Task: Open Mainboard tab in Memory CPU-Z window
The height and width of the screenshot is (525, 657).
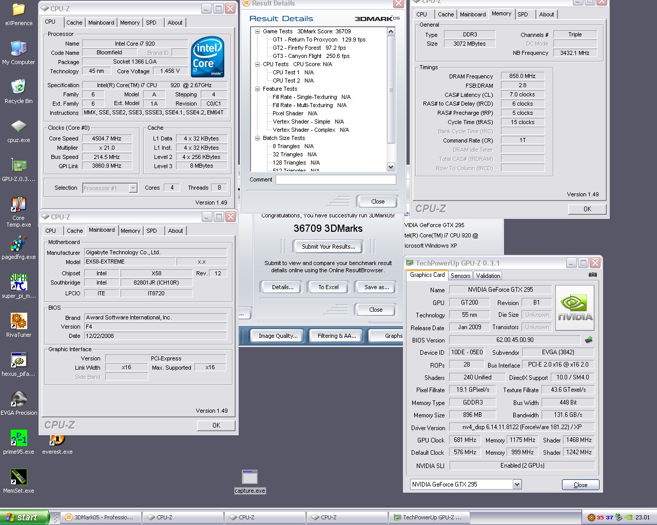Action: coord(472,14)
